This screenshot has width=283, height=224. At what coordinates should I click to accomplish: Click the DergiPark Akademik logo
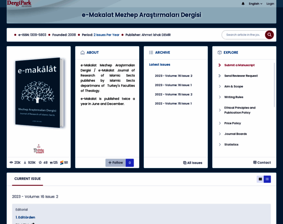click(19, 3)
